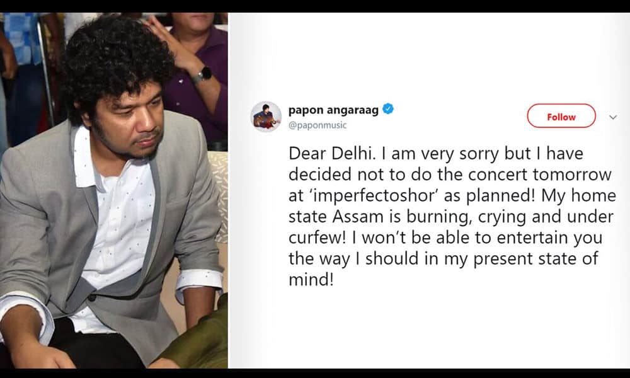Open the @paponmusic handle link
Viewport: 630px width, 378px height.
click(318, 125)
